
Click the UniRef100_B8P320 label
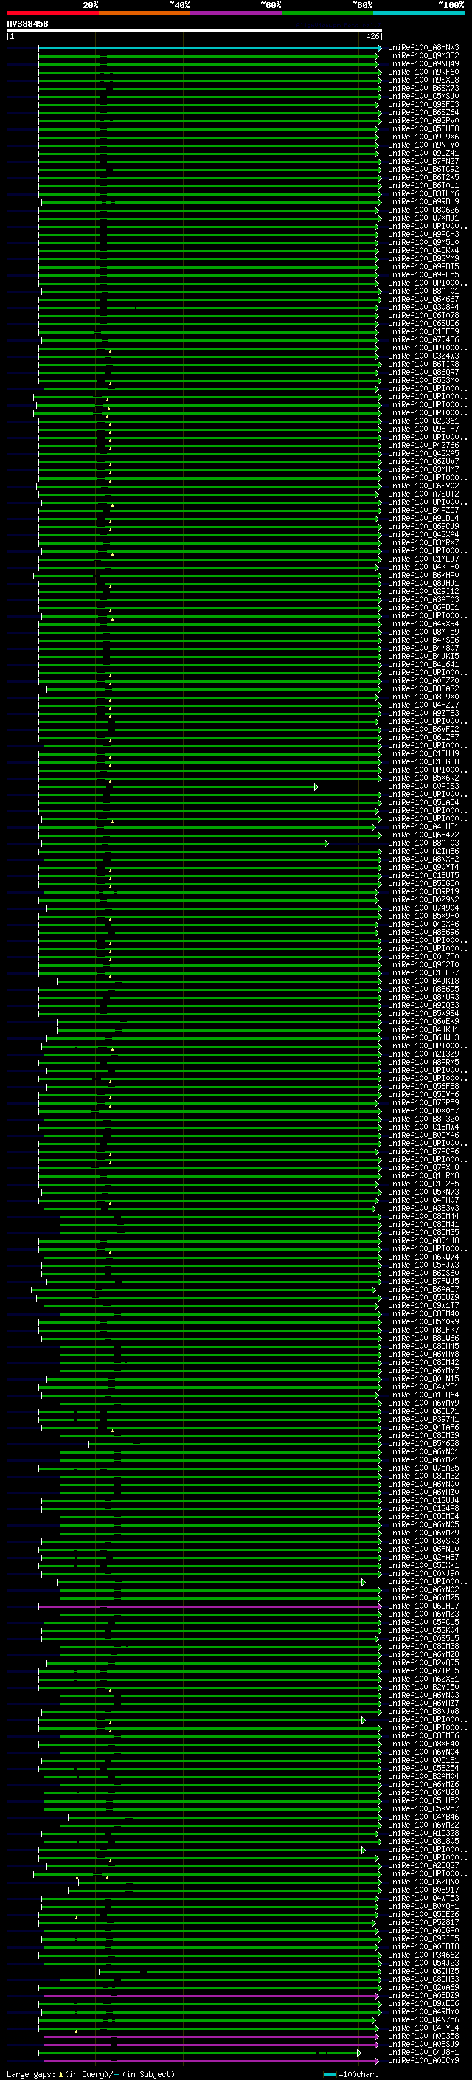pyautogui.click(x=423, y=1119)
